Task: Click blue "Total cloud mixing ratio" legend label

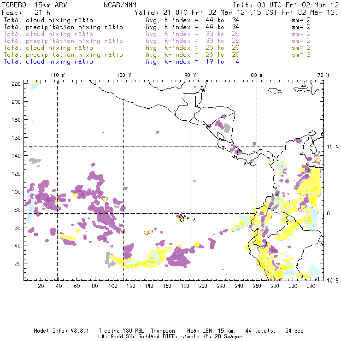Action: [x=48, y=62]
